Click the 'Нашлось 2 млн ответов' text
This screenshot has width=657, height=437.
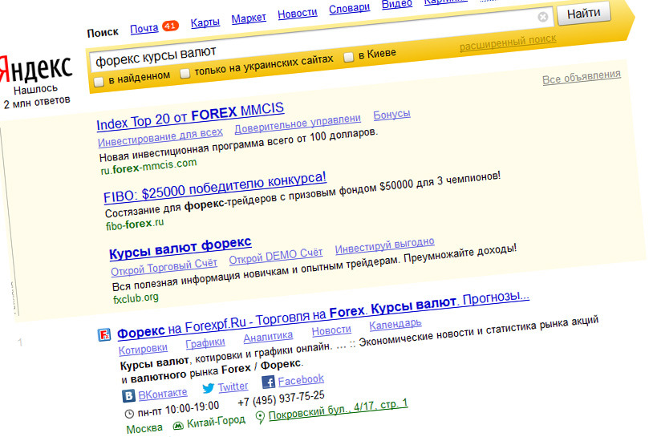[x=36, y=96]
